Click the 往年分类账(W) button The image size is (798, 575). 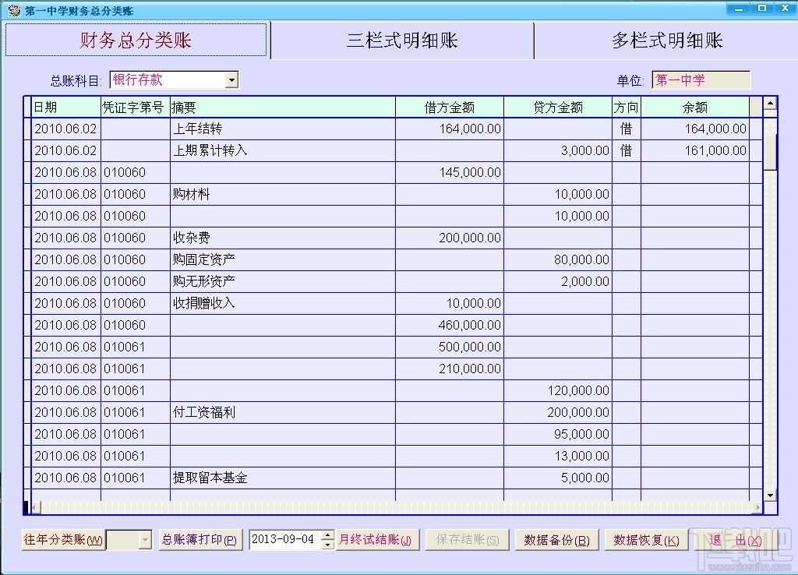63,540
